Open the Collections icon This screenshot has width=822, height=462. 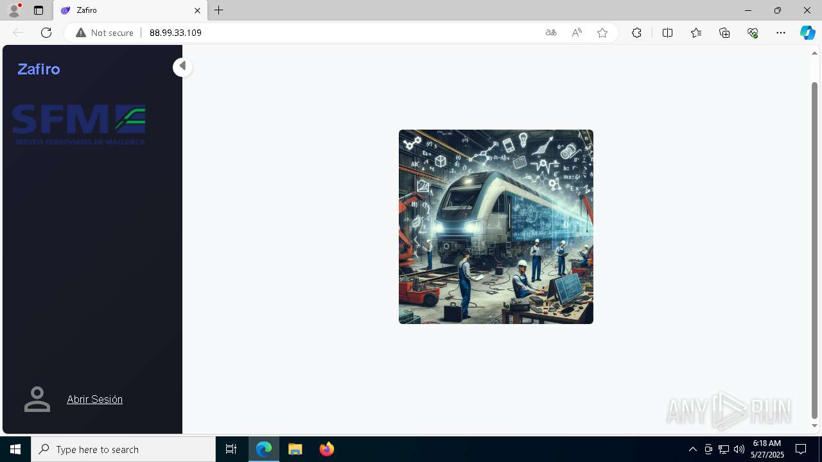(x=724, y=33)
